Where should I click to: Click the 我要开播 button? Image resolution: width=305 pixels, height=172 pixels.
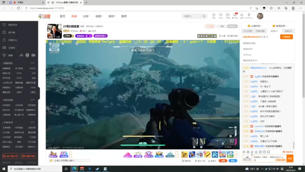28,156
